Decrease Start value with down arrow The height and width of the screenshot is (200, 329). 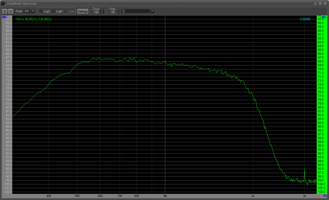coord(120,13)
